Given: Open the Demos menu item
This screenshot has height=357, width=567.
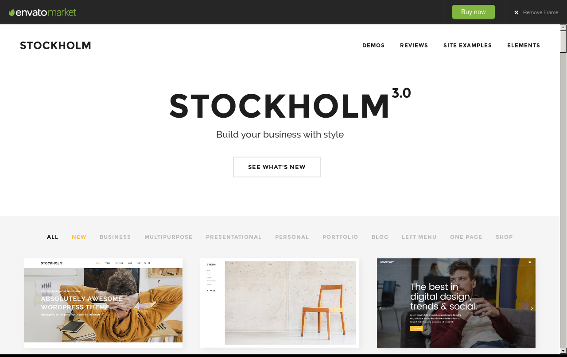Looking at the screenshot, I should pyautogui.click(x=373, y=46).
